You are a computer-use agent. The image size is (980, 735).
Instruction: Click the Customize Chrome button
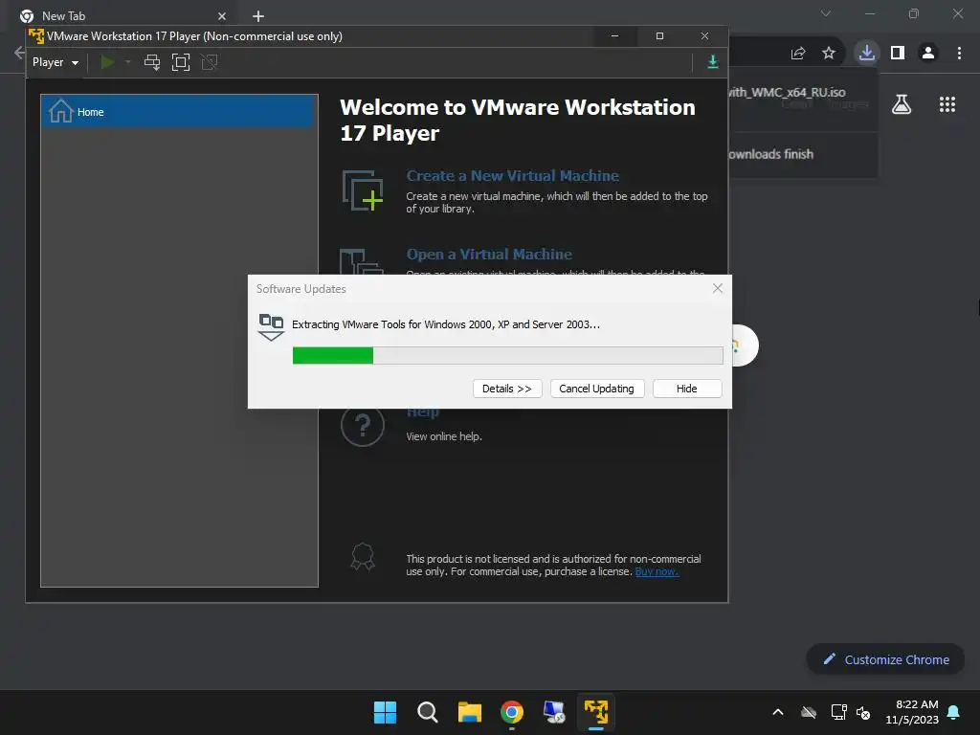pyautogui.click(x=885, y=659)
